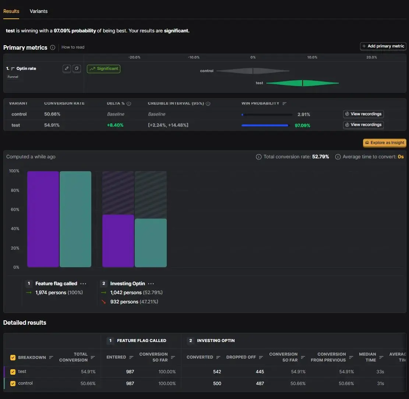The image size is (409, 399).
Task: Click the Add primary metric button
Action: [x=383, y=46]
